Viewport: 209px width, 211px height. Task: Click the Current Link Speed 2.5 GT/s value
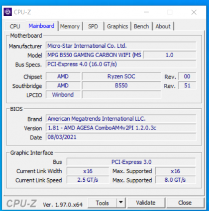tap(88, 180)
